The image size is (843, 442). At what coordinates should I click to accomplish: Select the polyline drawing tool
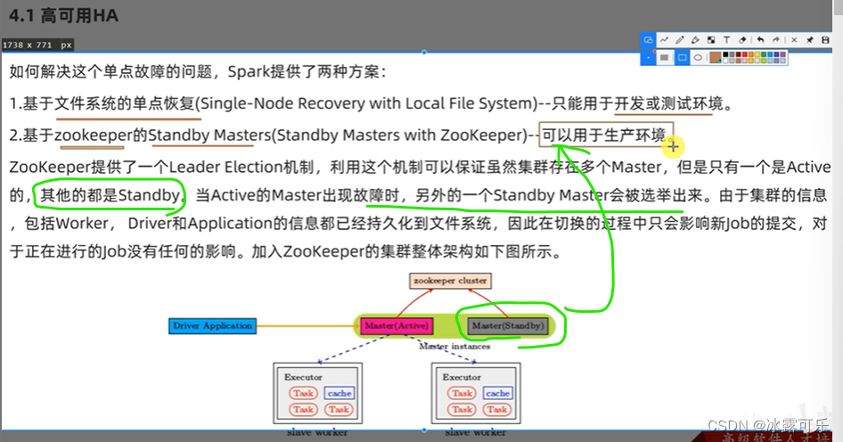(664, 40)
